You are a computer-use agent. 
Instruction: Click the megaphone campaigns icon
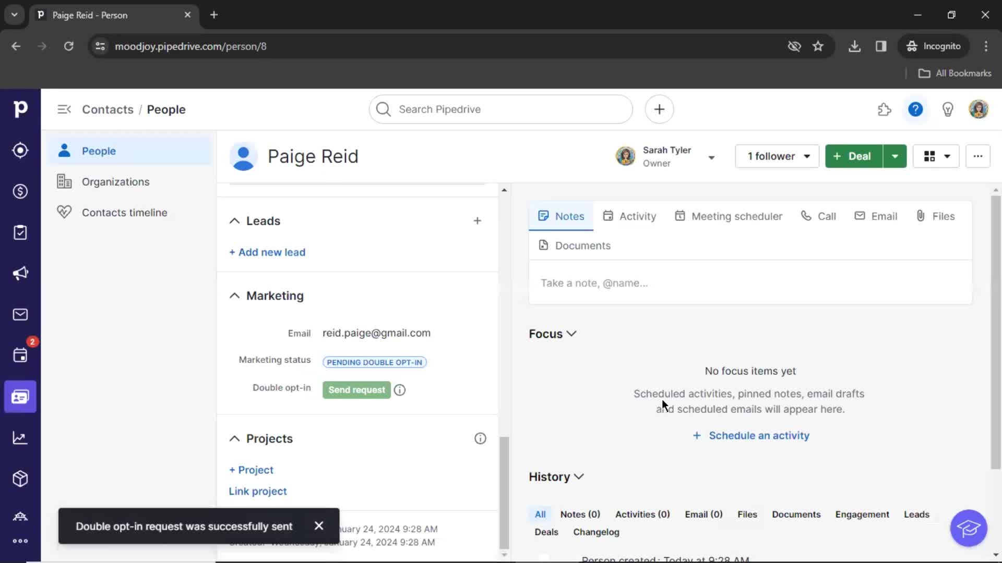(21, 274)
